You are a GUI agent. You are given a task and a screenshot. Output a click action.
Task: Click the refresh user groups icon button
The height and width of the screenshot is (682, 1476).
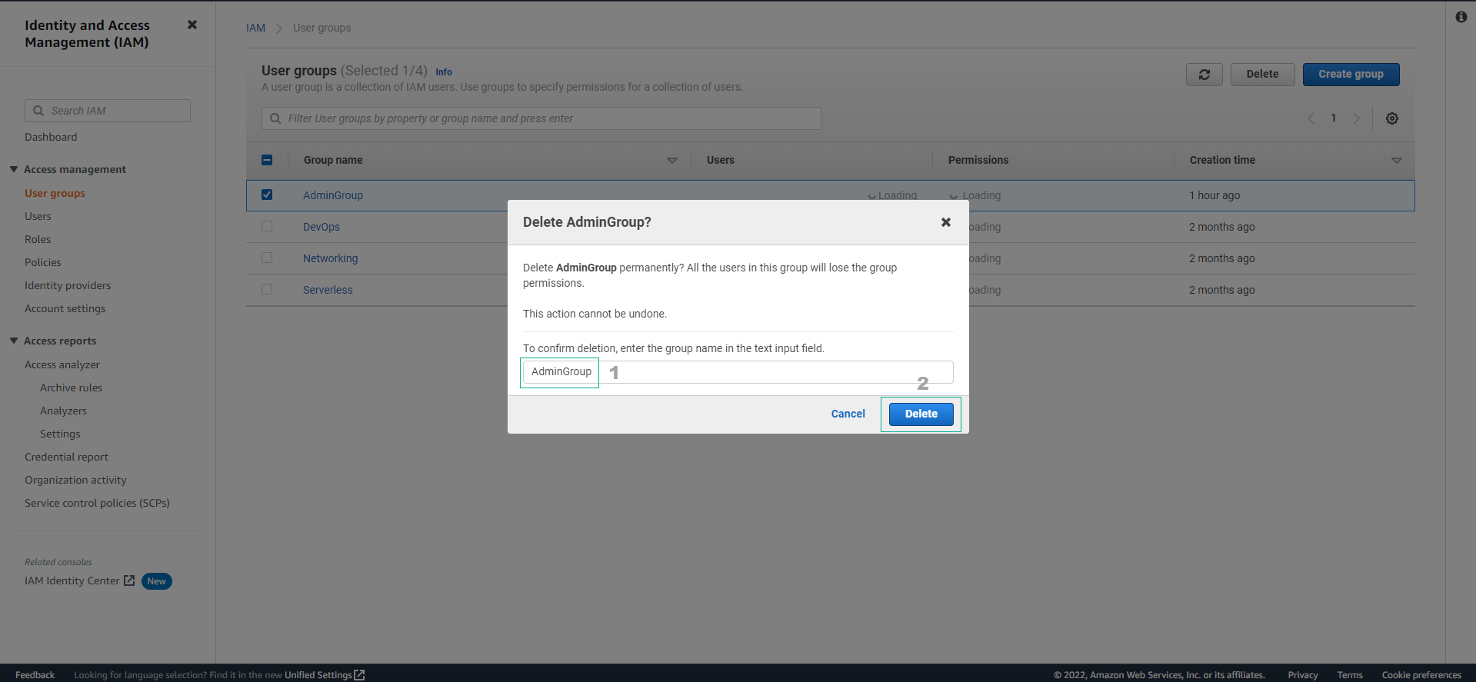pyautogui.click(x=1204, y=75)
